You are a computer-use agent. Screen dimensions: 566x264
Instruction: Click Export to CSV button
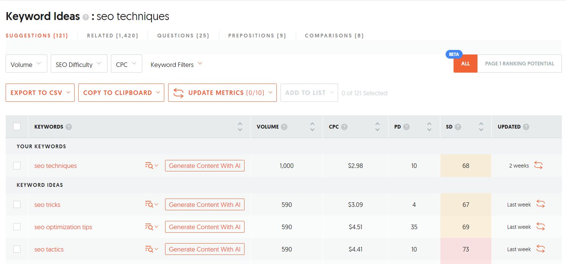(40, 93)
